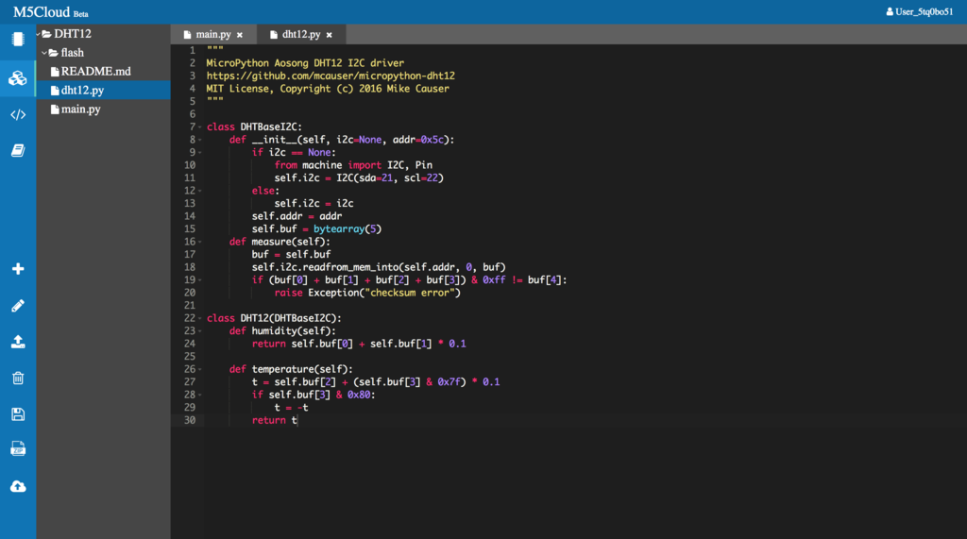Fold the measure method at line 16
Image resolution: width=967 pixels, height=539 pixels.
200,242
